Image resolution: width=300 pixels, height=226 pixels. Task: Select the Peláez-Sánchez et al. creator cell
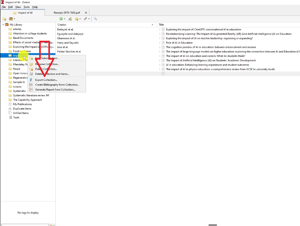point(69,51)
